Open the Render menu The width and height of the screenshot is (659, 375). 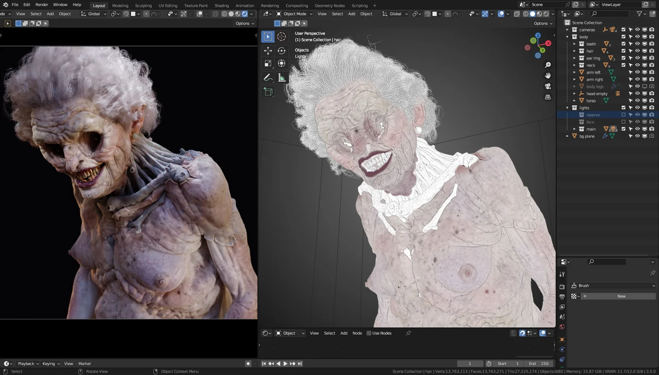[x=41, y=5]
